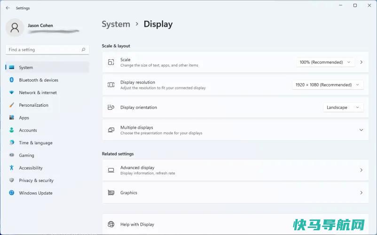Focus the Find a setting search box

click(47, 49)
